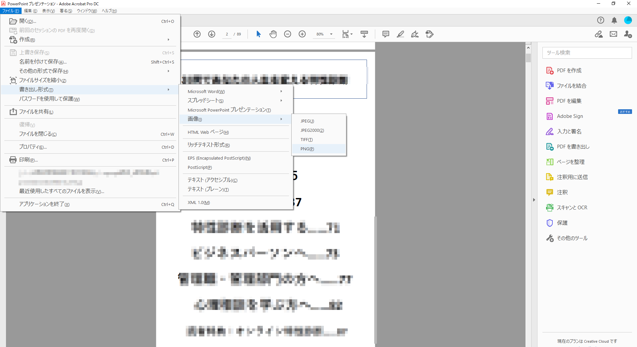The height and width of the screenshot is (347, 637).
Task: Open the 編集 menu
Action: tap(31, 11)
